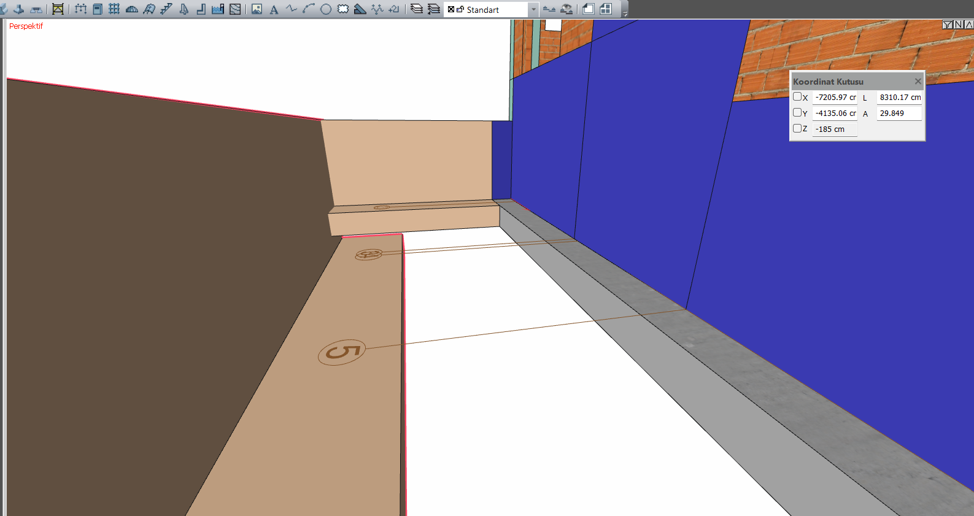
Task: Select the L-shaped profile tool
Action: (201, 9)
